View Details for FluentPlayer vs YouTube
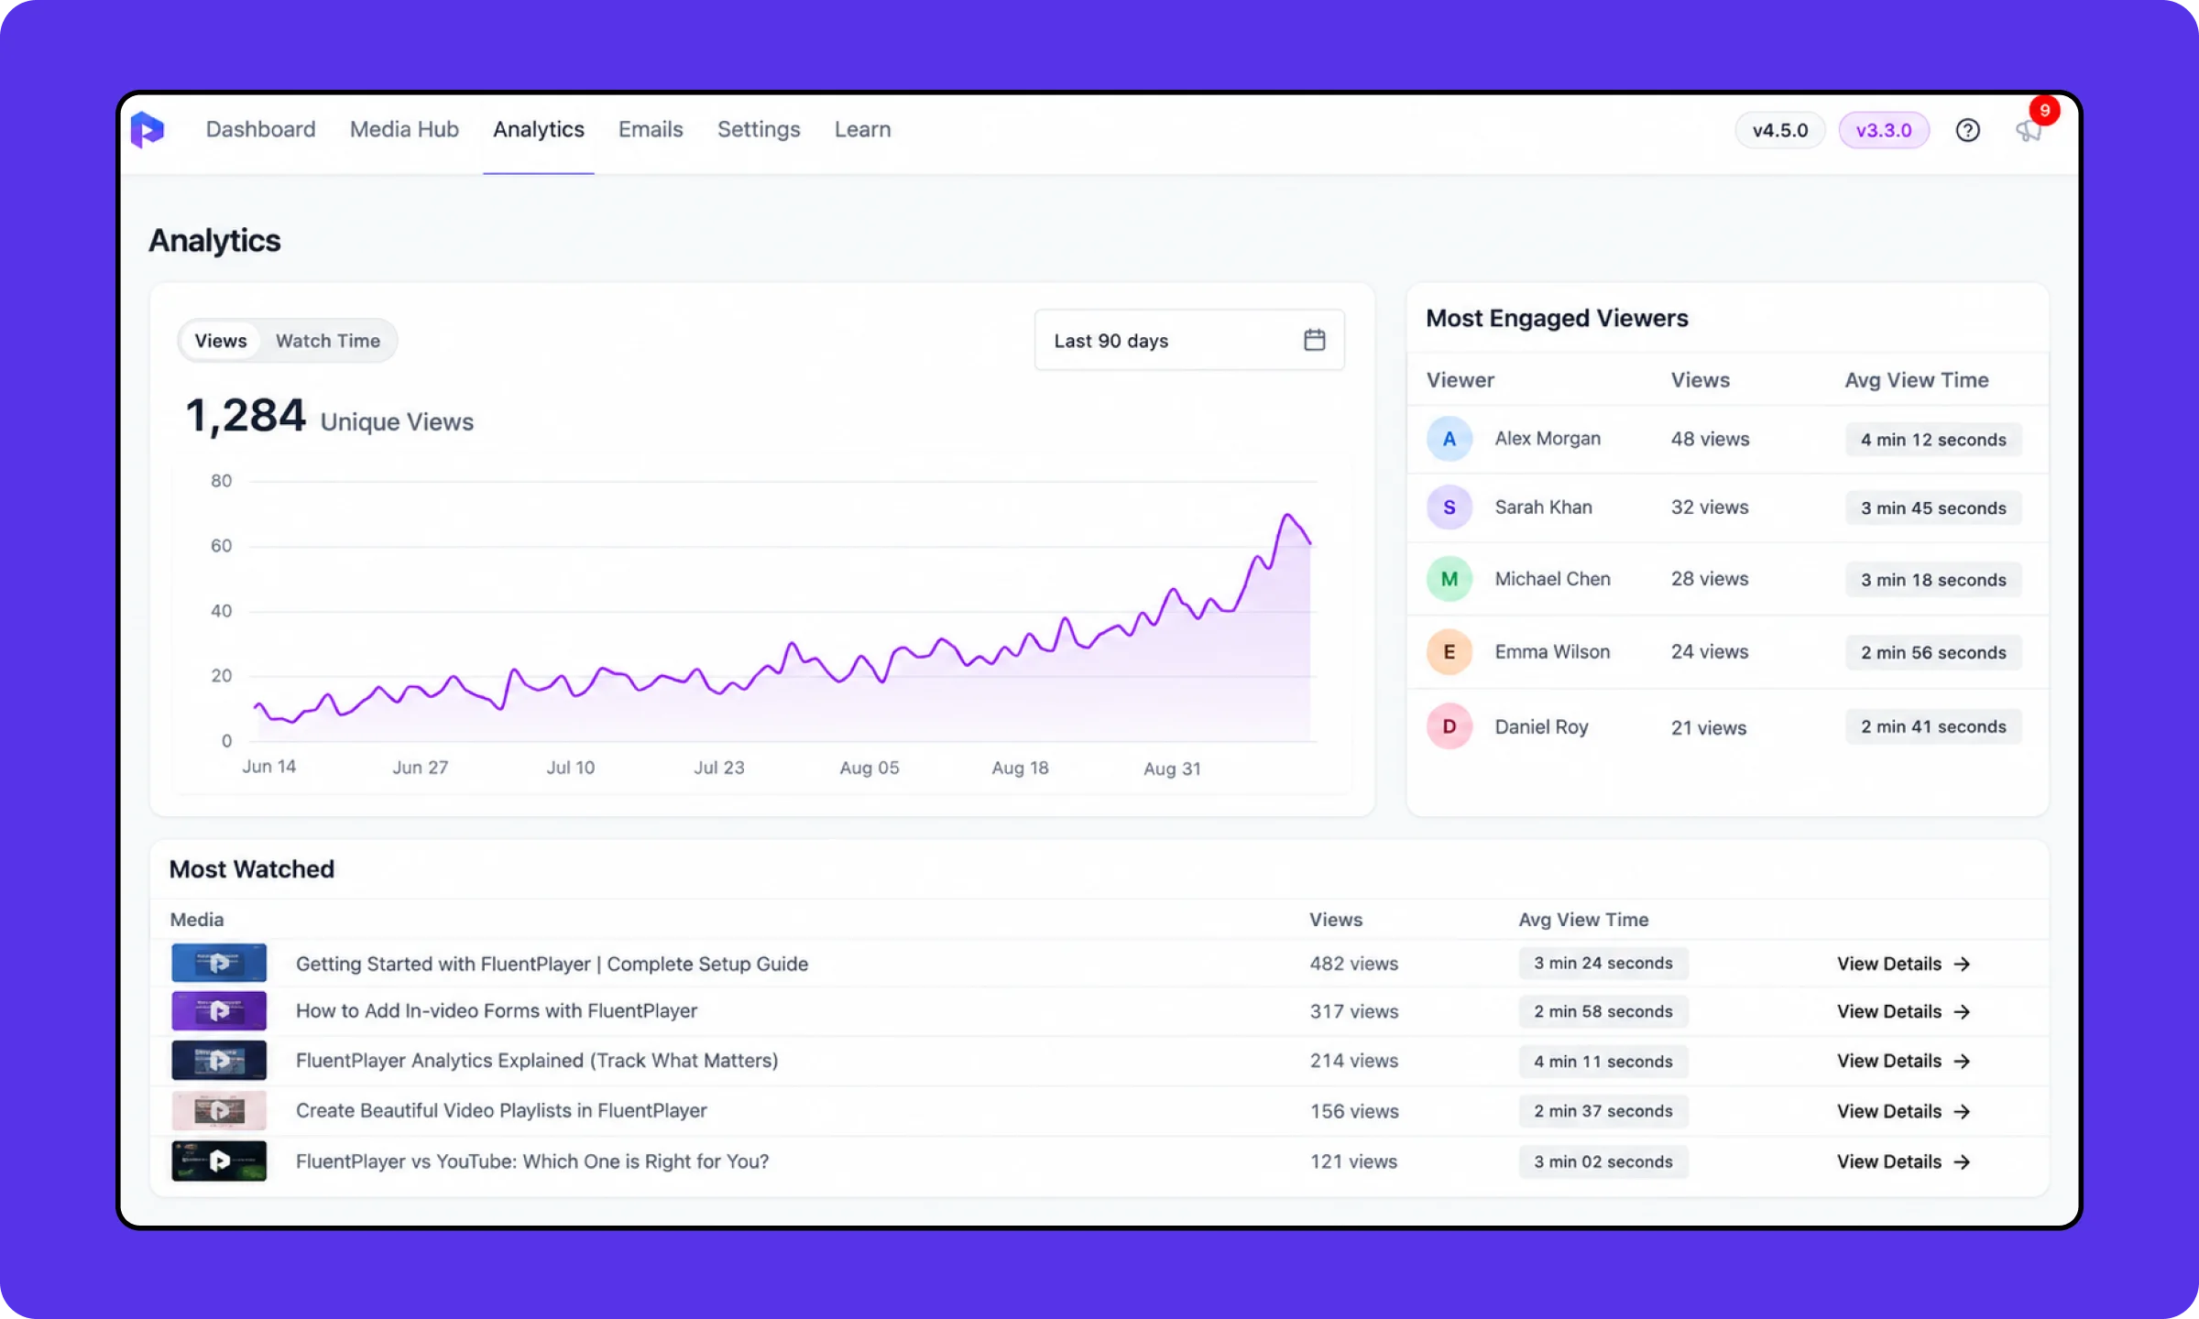The image size is (2199, 1319). pos(1903,1161)
